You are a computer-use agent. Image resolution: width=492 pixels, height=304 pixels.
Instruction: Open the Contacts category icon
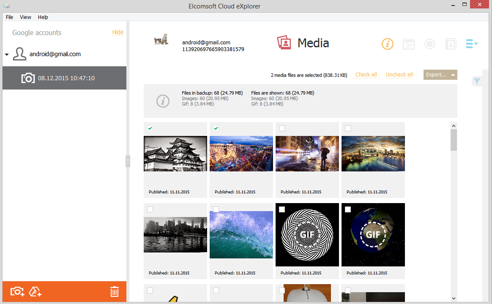(x=451, y=44)
